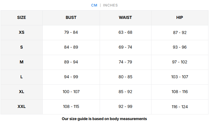Image resolution: width=209 pixels, height=126 pixels.
Task: Click the SIZE column header
Action: 21,18
